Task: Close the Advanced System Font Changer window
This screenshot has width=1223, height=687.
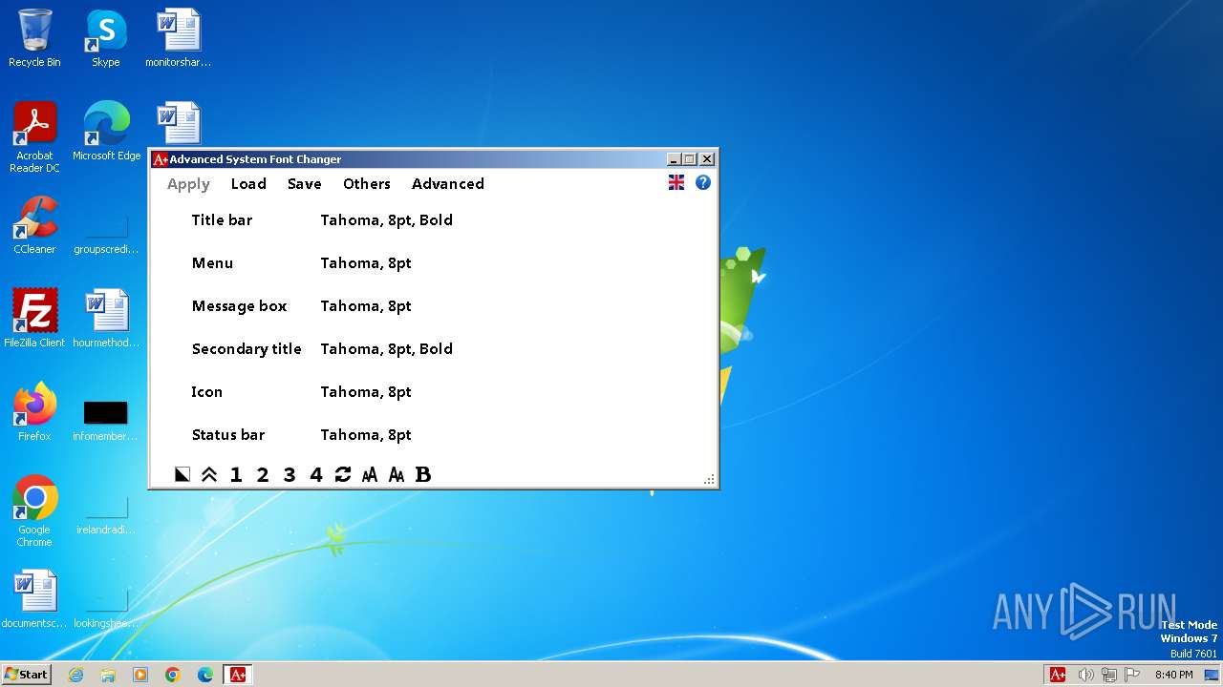Action: pos(707,159)
